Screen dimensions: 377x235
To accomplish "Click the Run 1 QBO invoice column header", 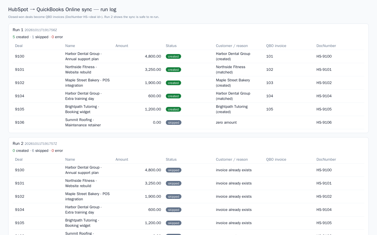I will coord(276,46).
